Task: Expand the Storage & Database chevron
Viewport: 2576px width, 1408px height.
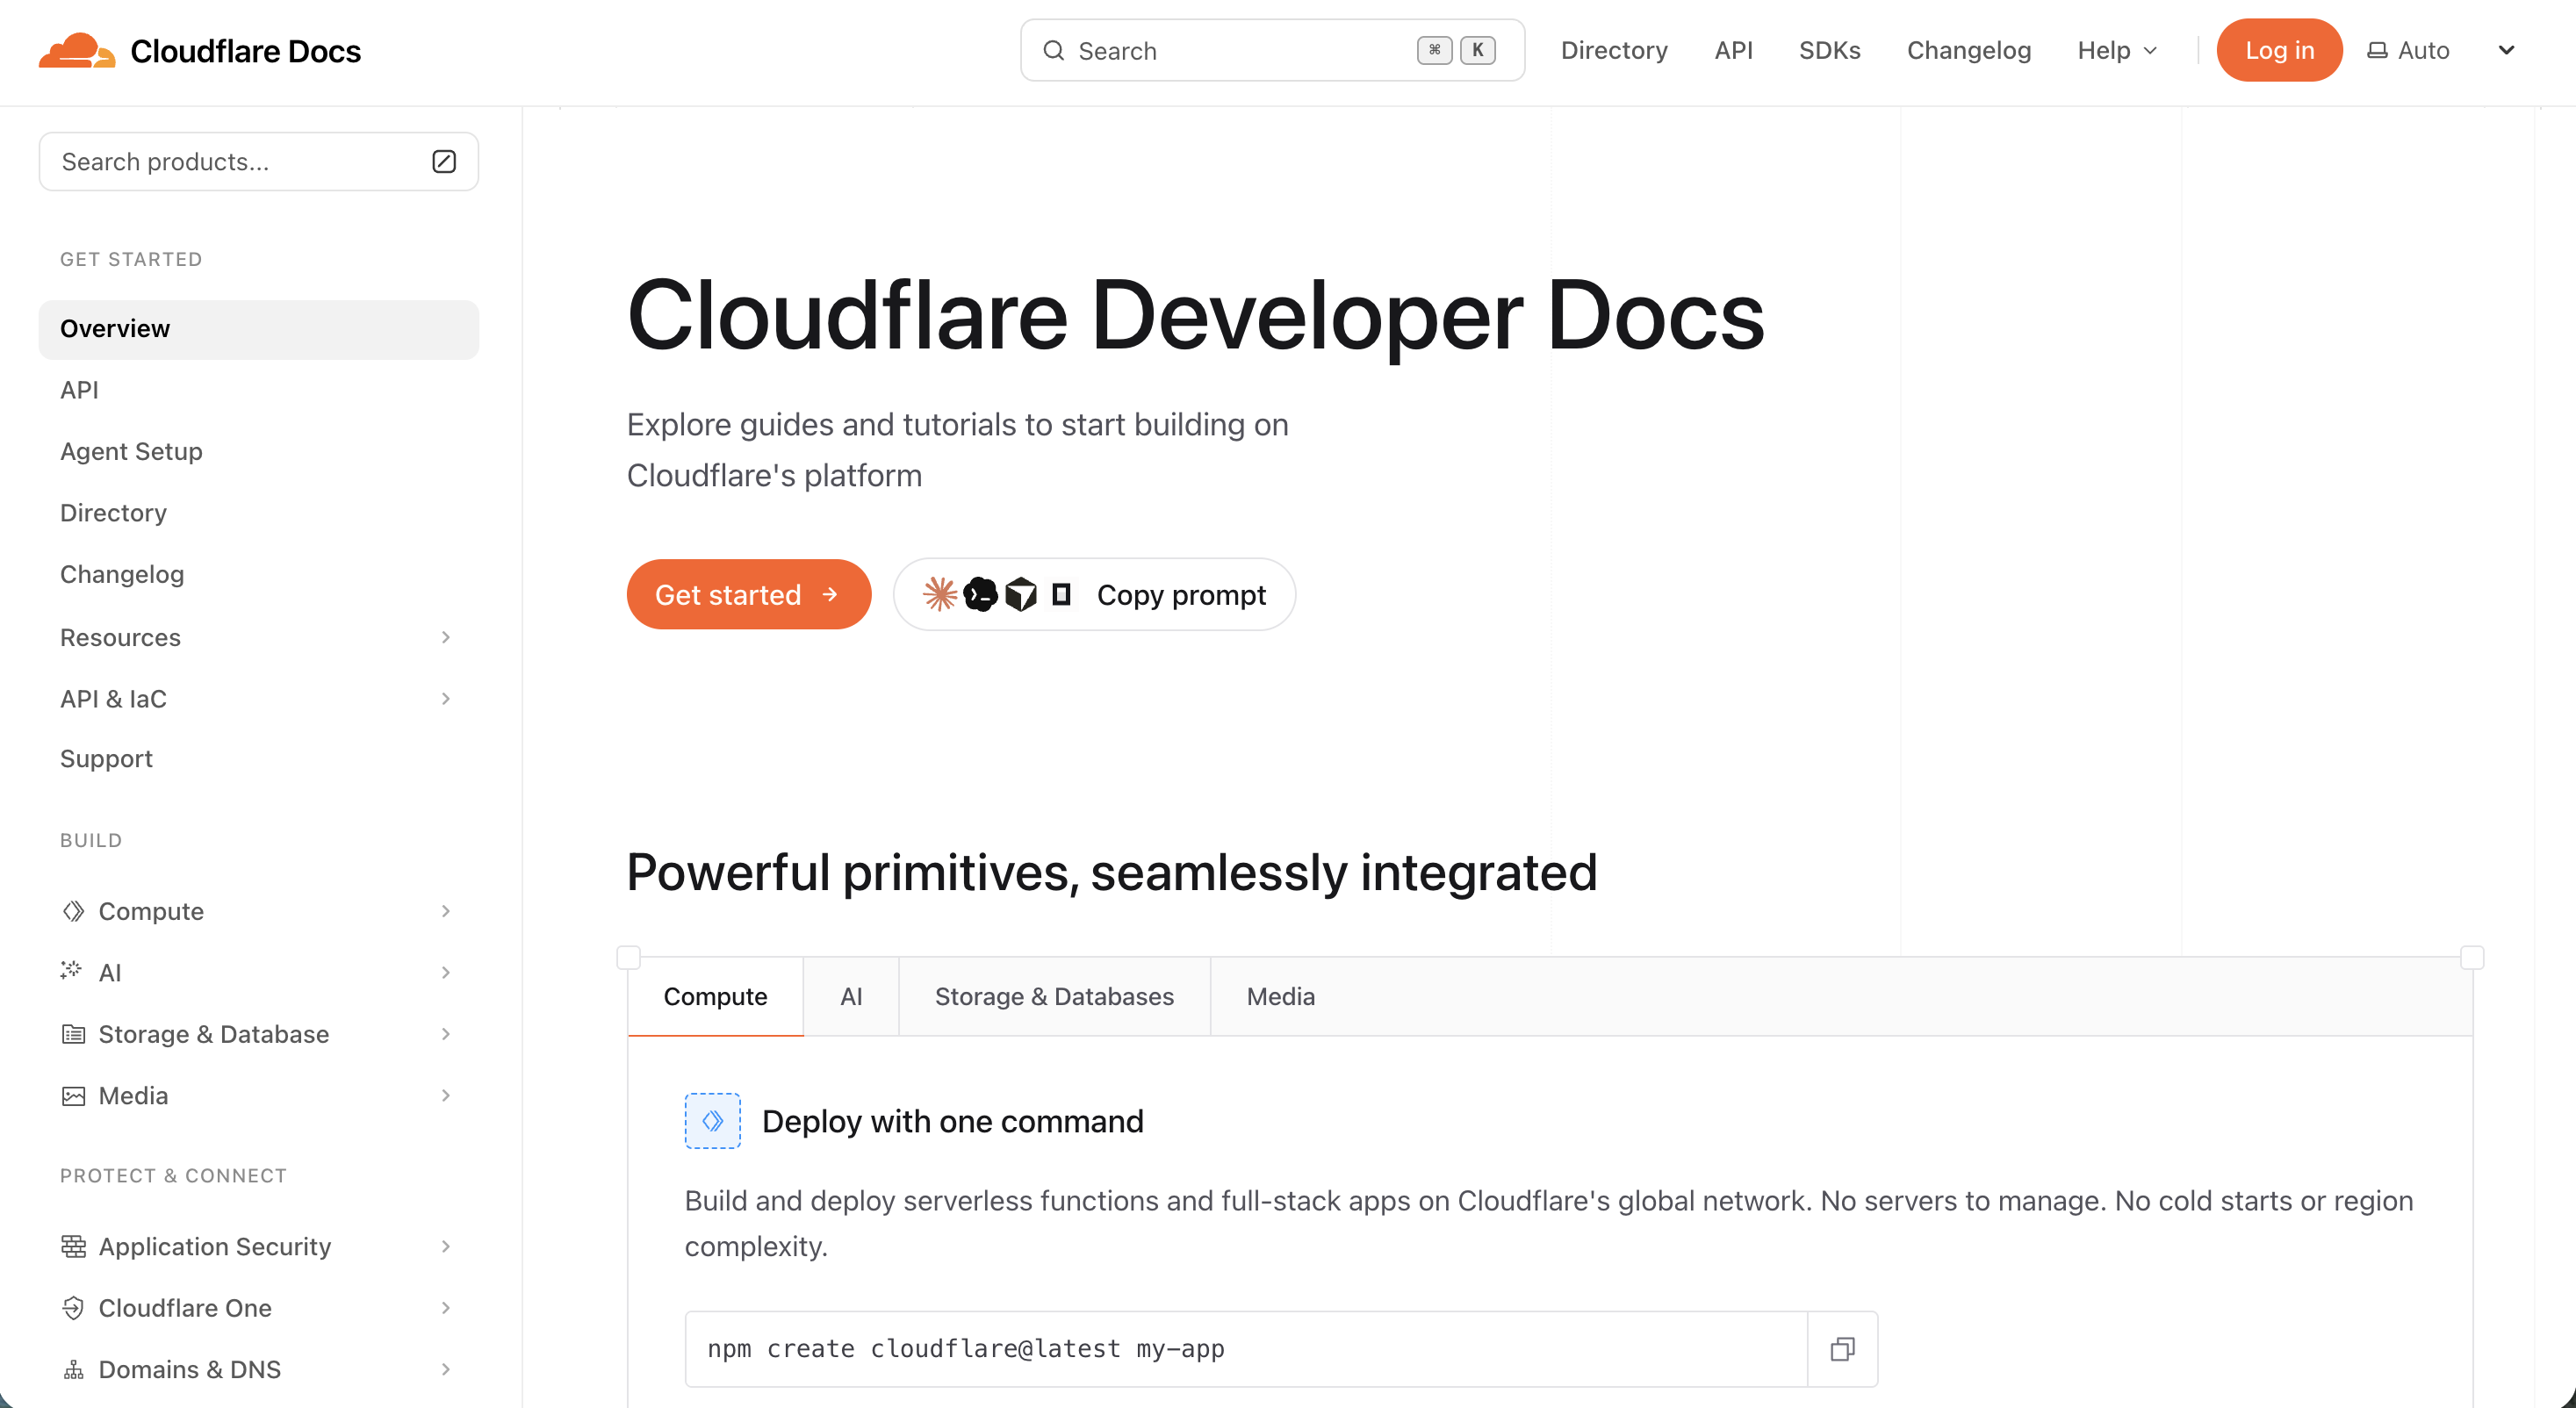Action: click(x=445, y=1034)
